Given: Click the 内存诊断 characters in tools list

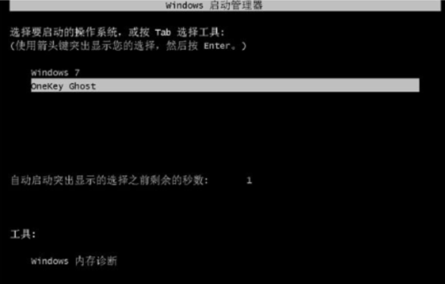Looking at the screenshot, I should coord(96,261).
